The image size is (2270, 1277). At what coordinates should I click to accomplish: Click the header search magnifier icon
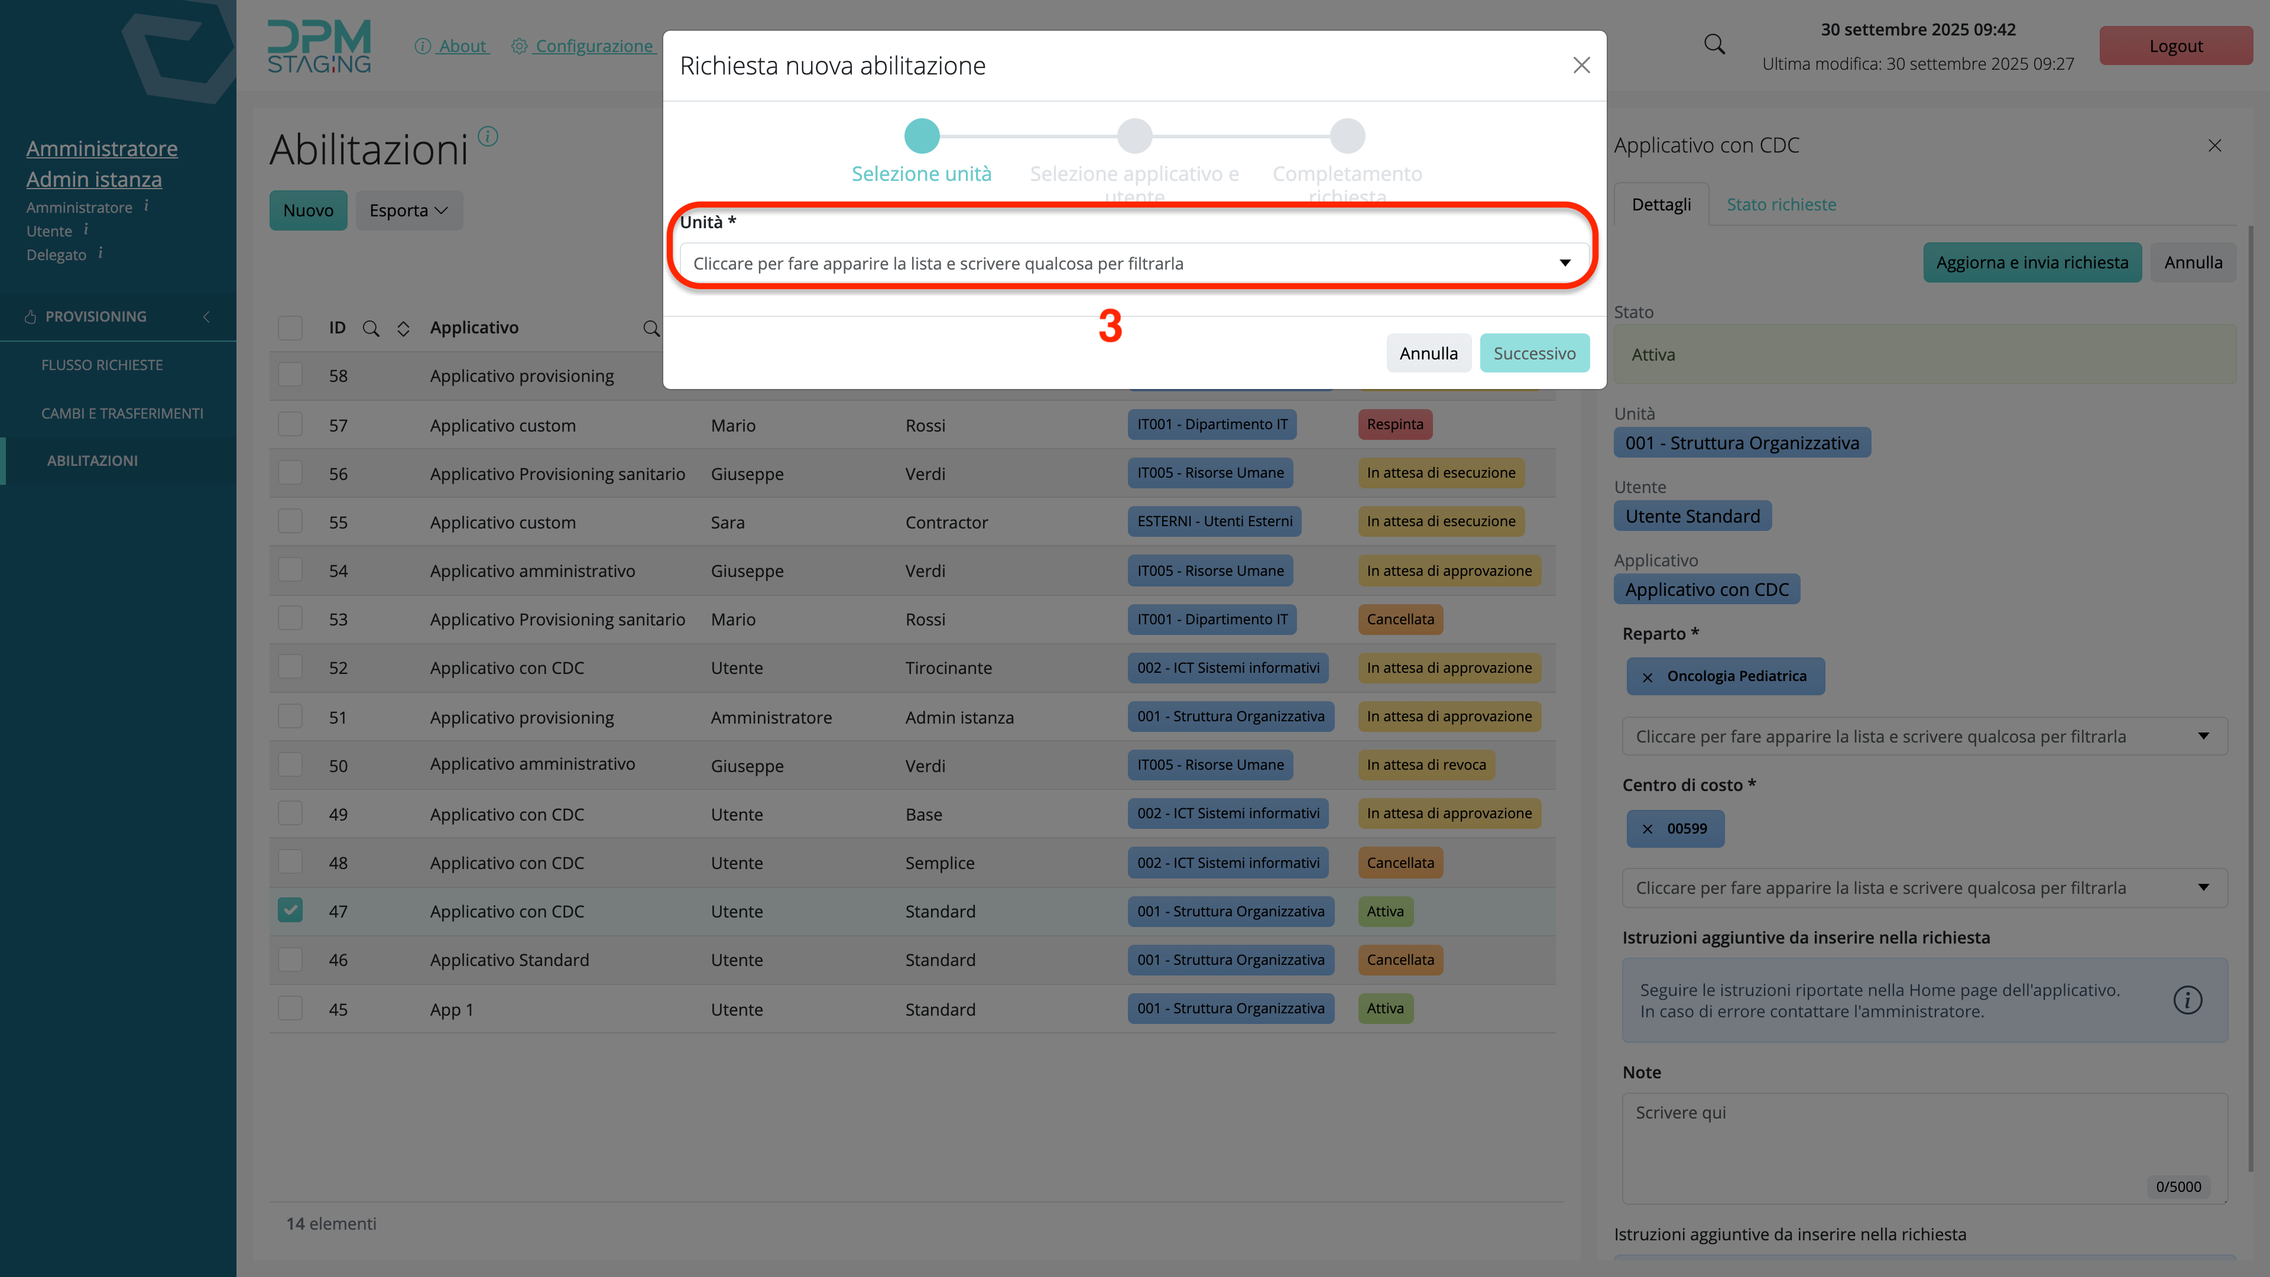pyautogui.click(x=1714, y=44)
